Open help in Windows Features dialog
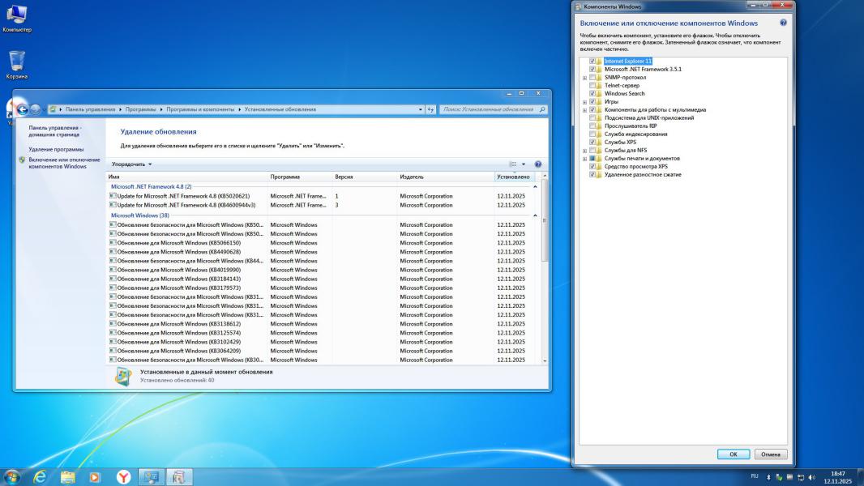864x486 pixels. point(783,23)
